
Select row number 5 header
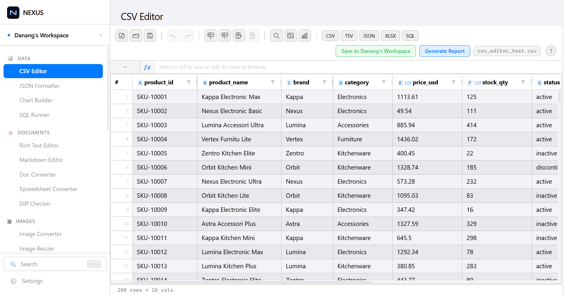click(x=121, y=153)
